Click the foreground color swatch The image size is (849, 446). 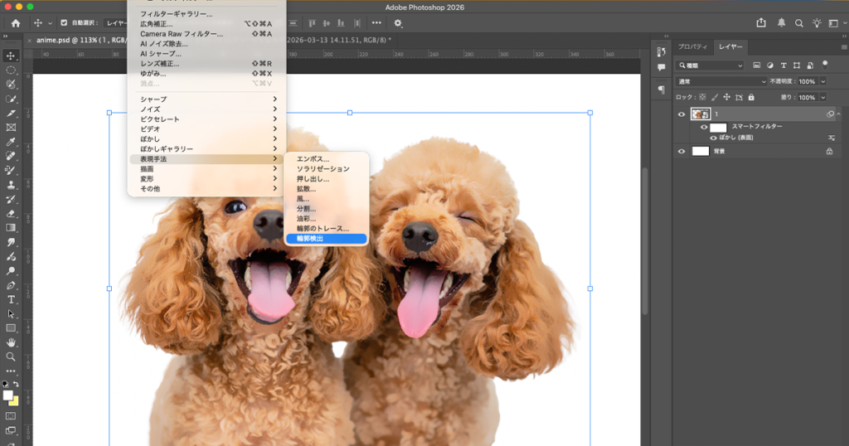9,395
